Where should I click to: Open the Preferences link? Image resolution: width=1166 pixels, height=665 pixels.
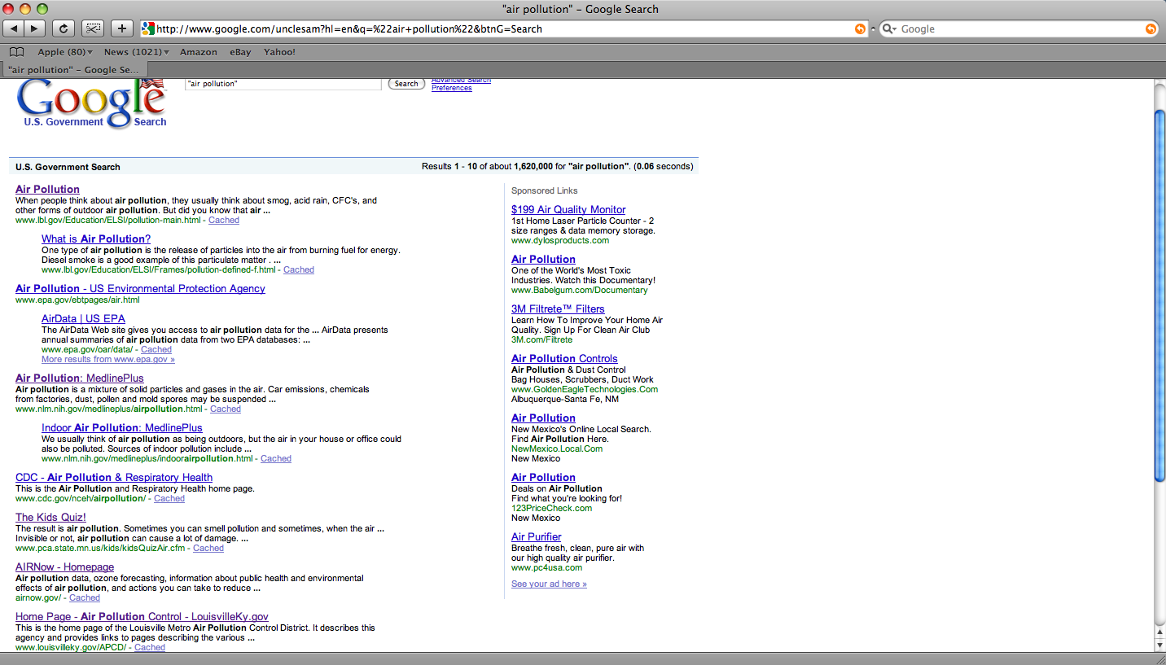[452, 88]
